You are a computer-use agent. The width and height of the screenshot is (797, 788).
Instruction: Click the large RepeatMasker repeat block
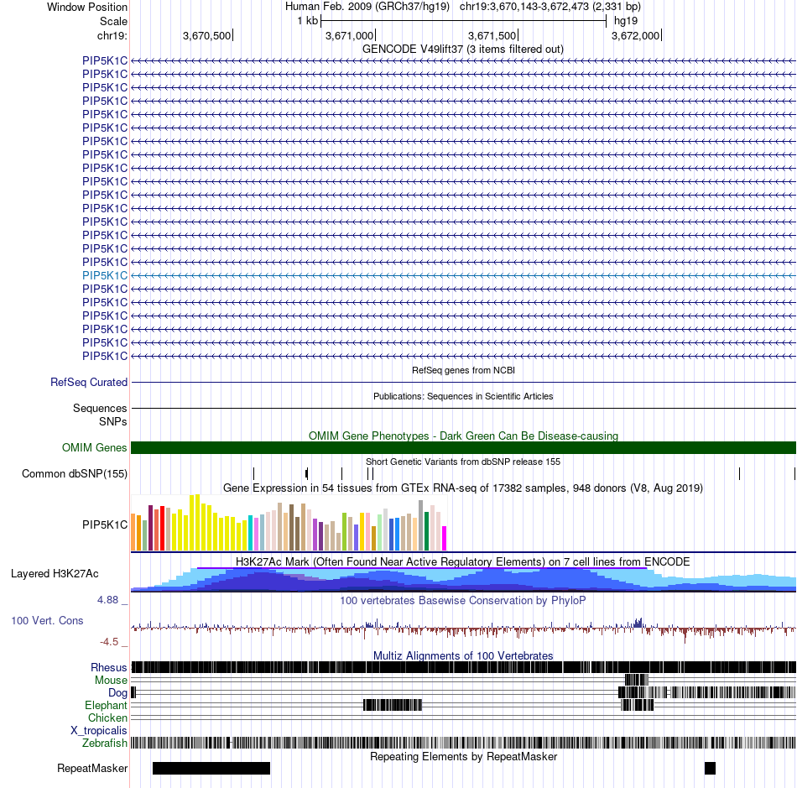point(211,768)
